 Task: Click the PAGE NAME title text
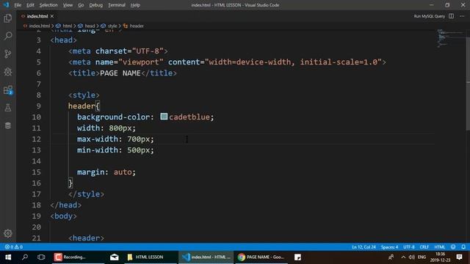point(120,73)
